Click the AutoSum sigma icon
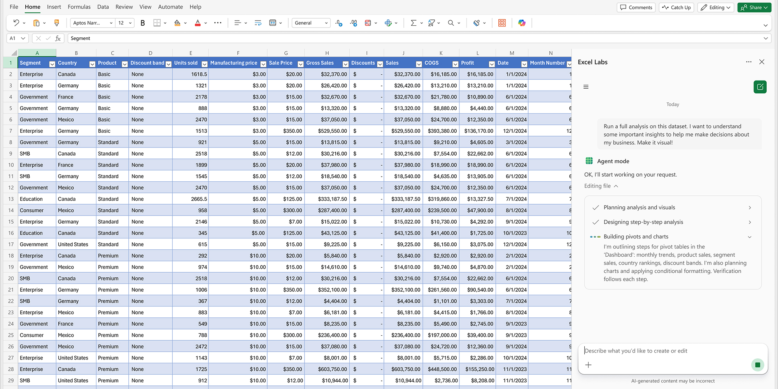This screenshot has width=778, height=389. (413, 23)
